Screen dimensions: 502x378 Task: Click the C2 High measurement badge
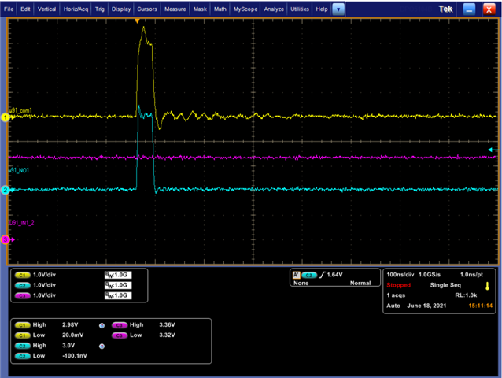22,346
